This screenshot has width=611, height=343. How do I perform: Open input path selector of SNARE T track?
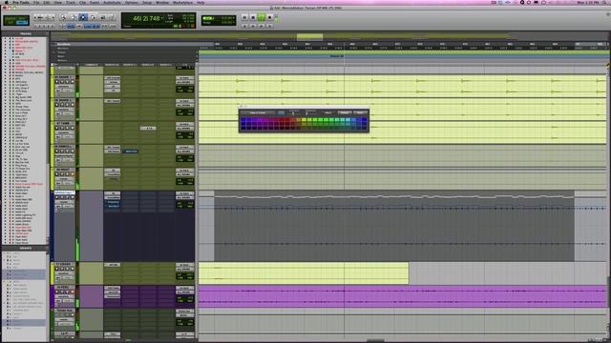184,78
